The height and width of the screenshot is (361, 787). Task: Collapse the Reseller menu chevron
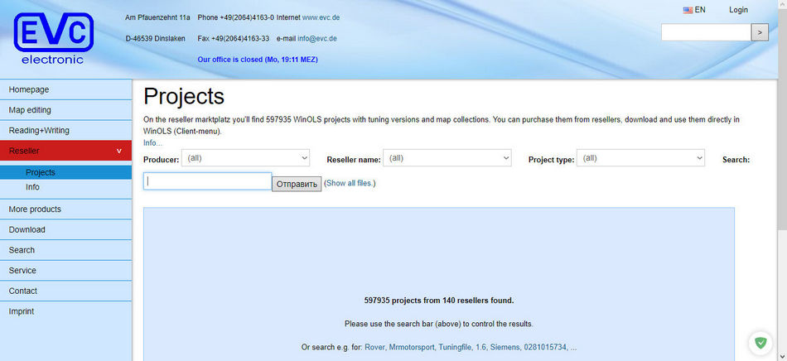point(119,151)
